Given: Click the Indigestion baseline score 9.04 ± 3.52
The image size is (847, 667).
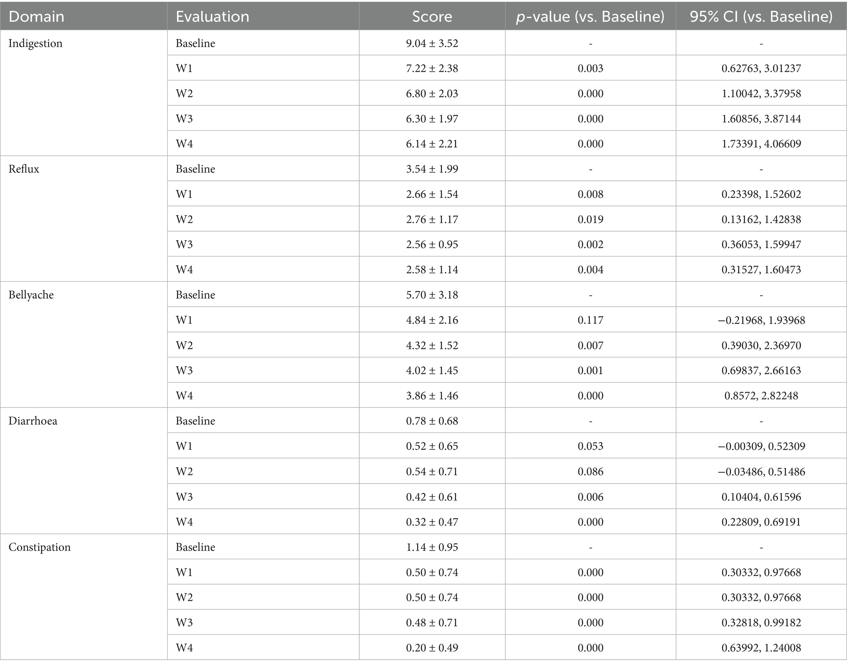Looking at the screenshot, I should click(x=432, y=43).
